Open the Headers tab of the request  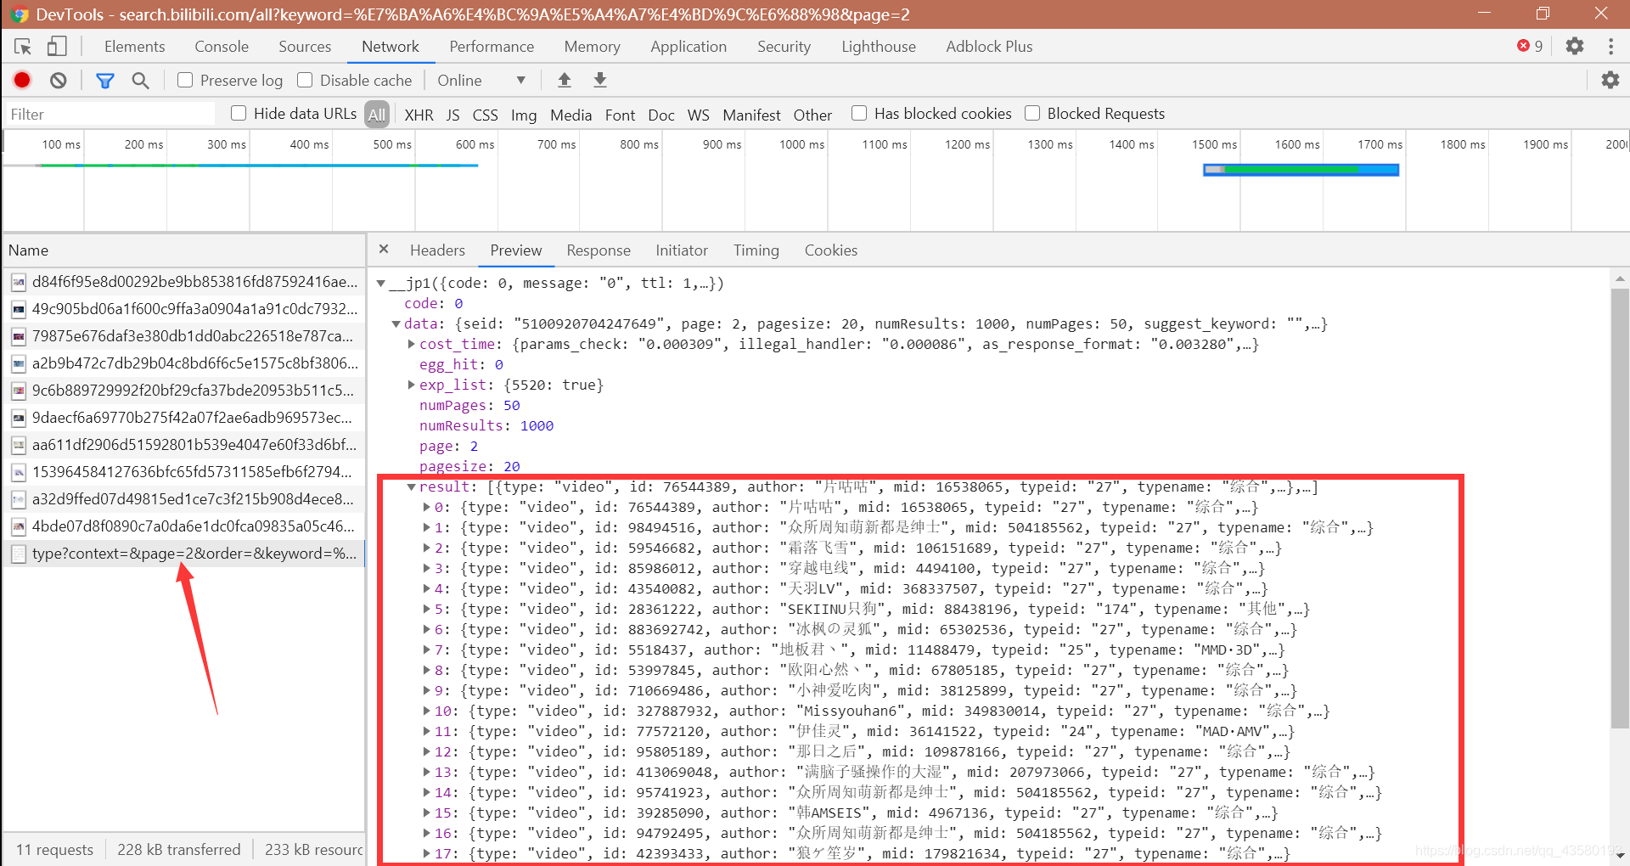point(437,250)
